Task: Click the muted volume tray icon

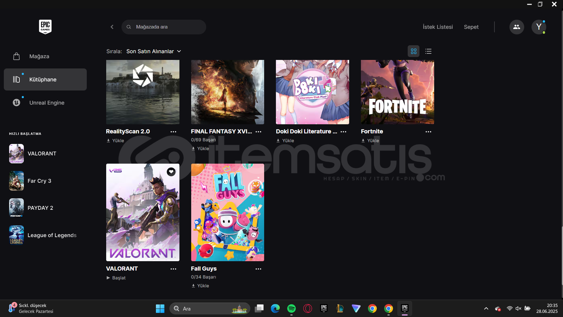Action: point(518,308)
